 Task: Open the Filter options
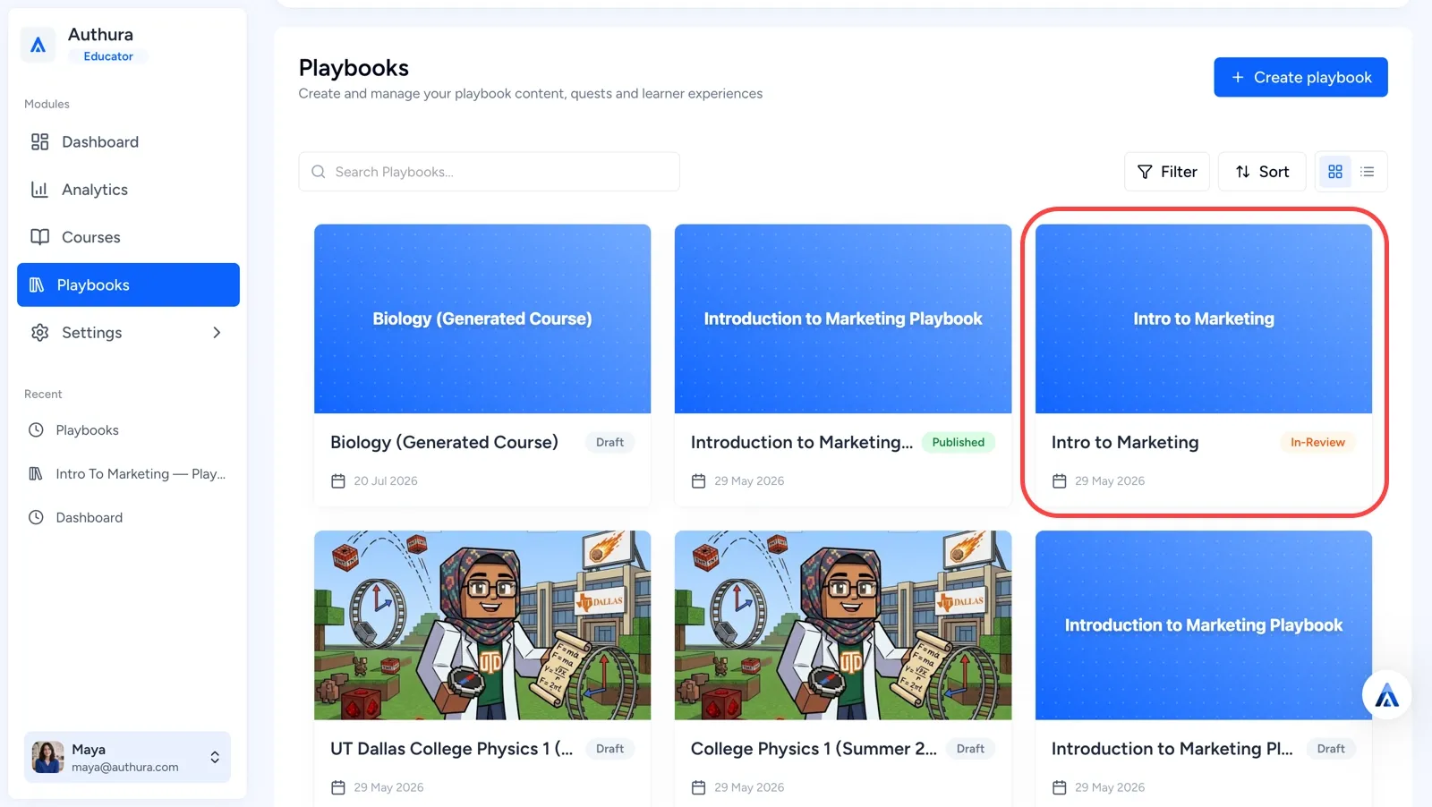(x=1167, y=172)
